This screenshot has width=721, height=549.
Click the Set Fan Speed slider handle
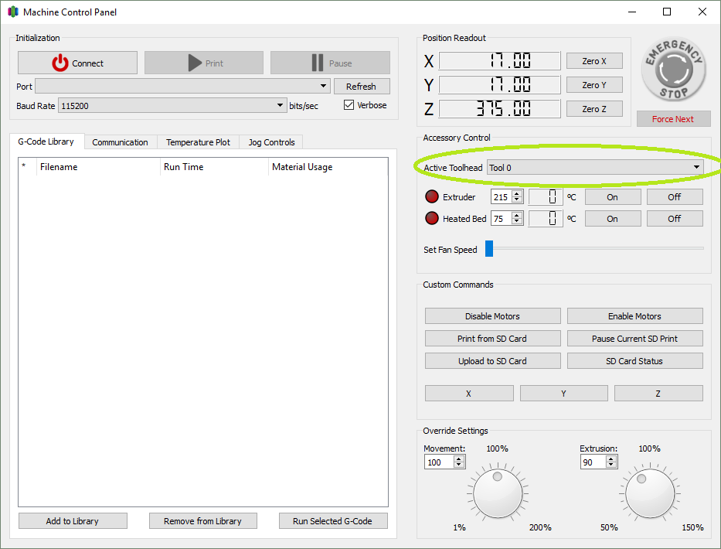[x=489, y=249]
